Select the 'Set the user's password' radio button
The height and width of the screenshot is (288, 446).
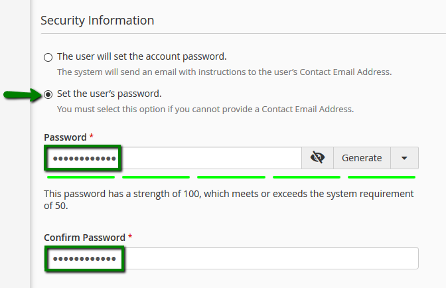pyautogui.click(x=48, y=94)
